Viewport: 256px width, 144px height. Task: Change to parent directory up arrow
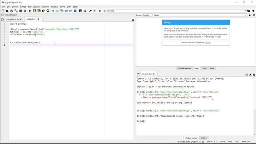[253, 11]
